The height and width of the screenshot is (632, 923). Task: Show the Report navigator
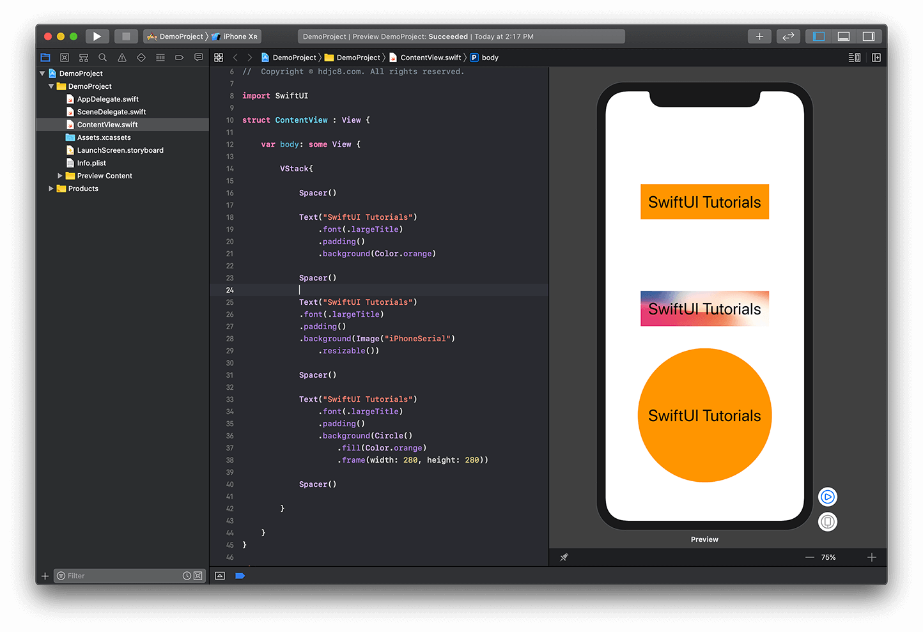(x=199, y=58)
